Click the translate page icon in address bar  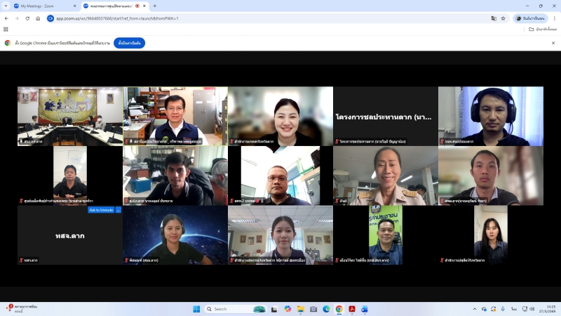click(x=493, y=18)
